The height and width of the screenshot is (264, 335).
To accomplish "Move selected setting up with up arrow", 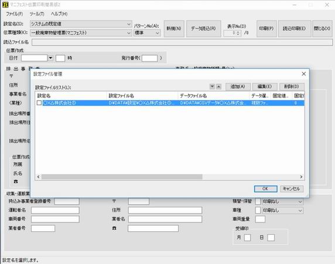I will (x=218, y=86).
